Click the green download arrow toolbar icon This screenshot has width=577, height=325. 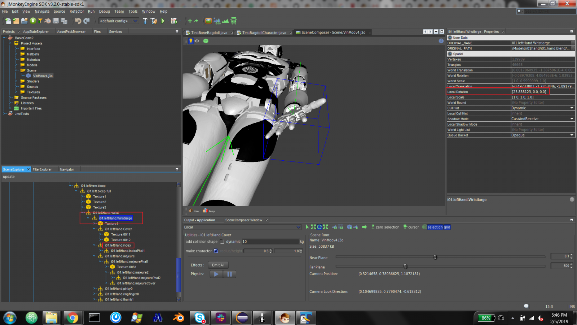pyautogui.click(x=33, y=21)
